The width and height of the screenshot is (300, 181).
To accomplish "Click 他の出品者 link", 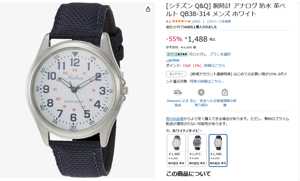I will 175,119.
